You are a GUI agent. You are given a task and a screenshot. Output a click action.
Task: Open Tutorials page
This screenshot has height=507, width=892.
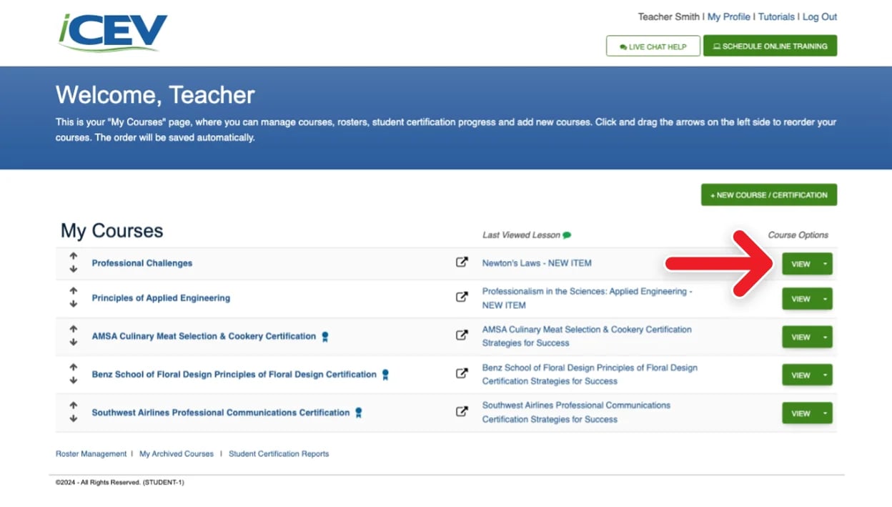click(776, 16)
